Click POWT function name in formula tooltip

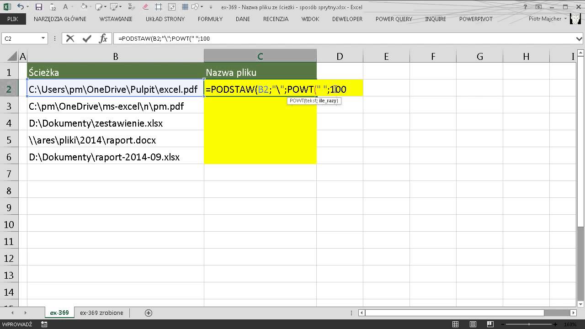coord(296,101)
